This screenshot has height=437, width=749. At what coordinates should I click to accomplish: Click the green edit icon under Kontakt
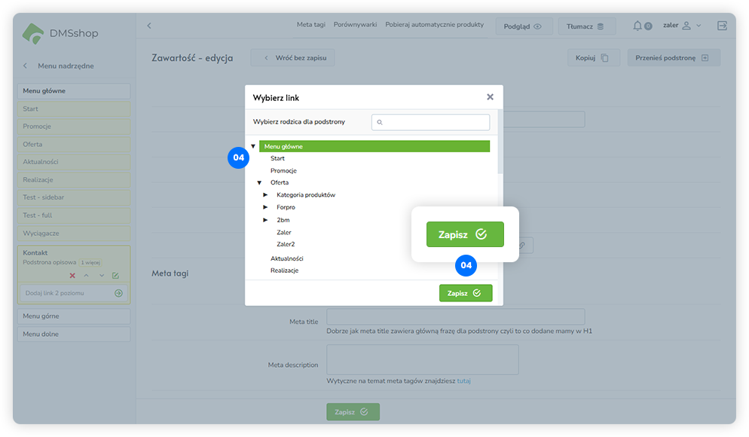tap(115, 276)
